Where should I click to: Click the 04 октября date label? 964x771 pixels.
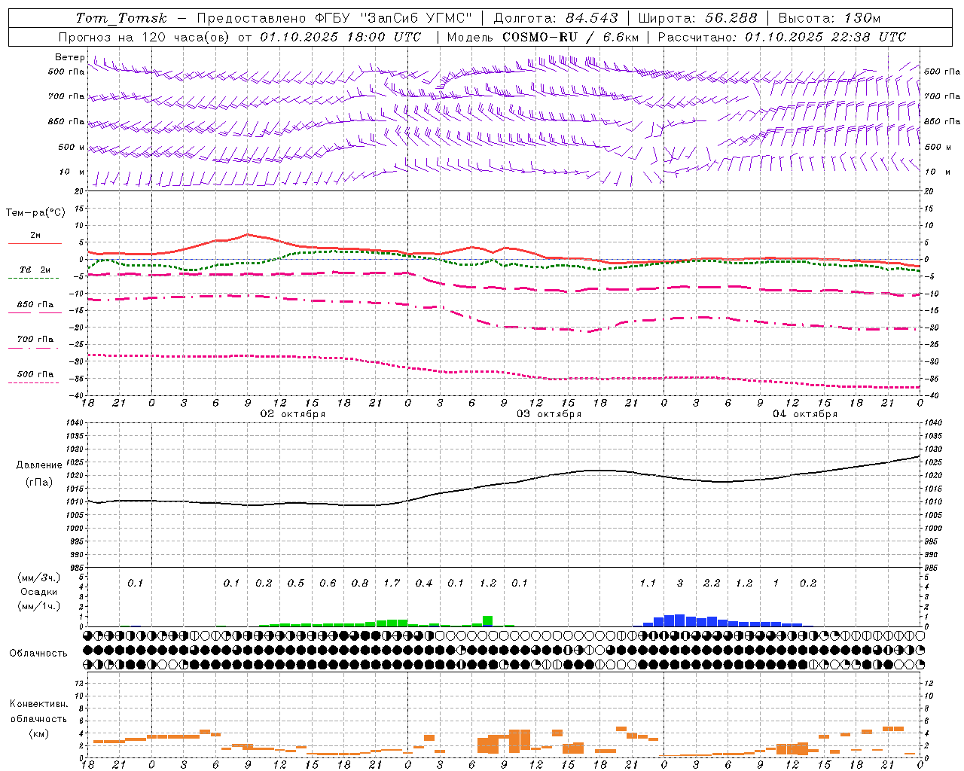804,414
